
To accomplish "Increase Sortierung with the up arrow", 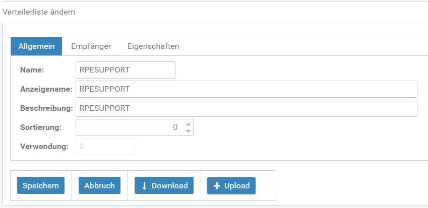I will 188,124.
